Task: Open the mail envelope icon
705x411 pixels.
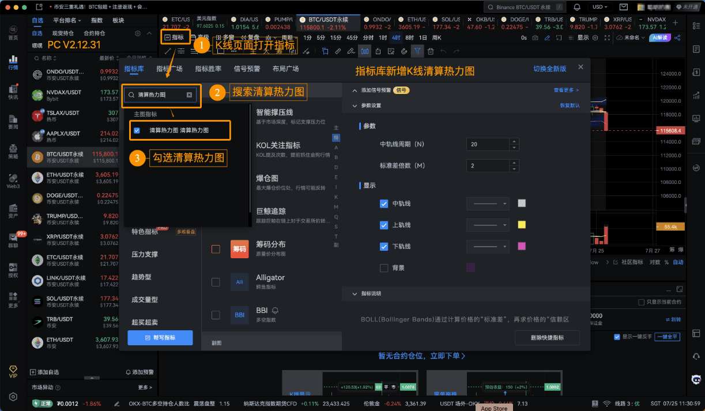Action: [623, 7]
